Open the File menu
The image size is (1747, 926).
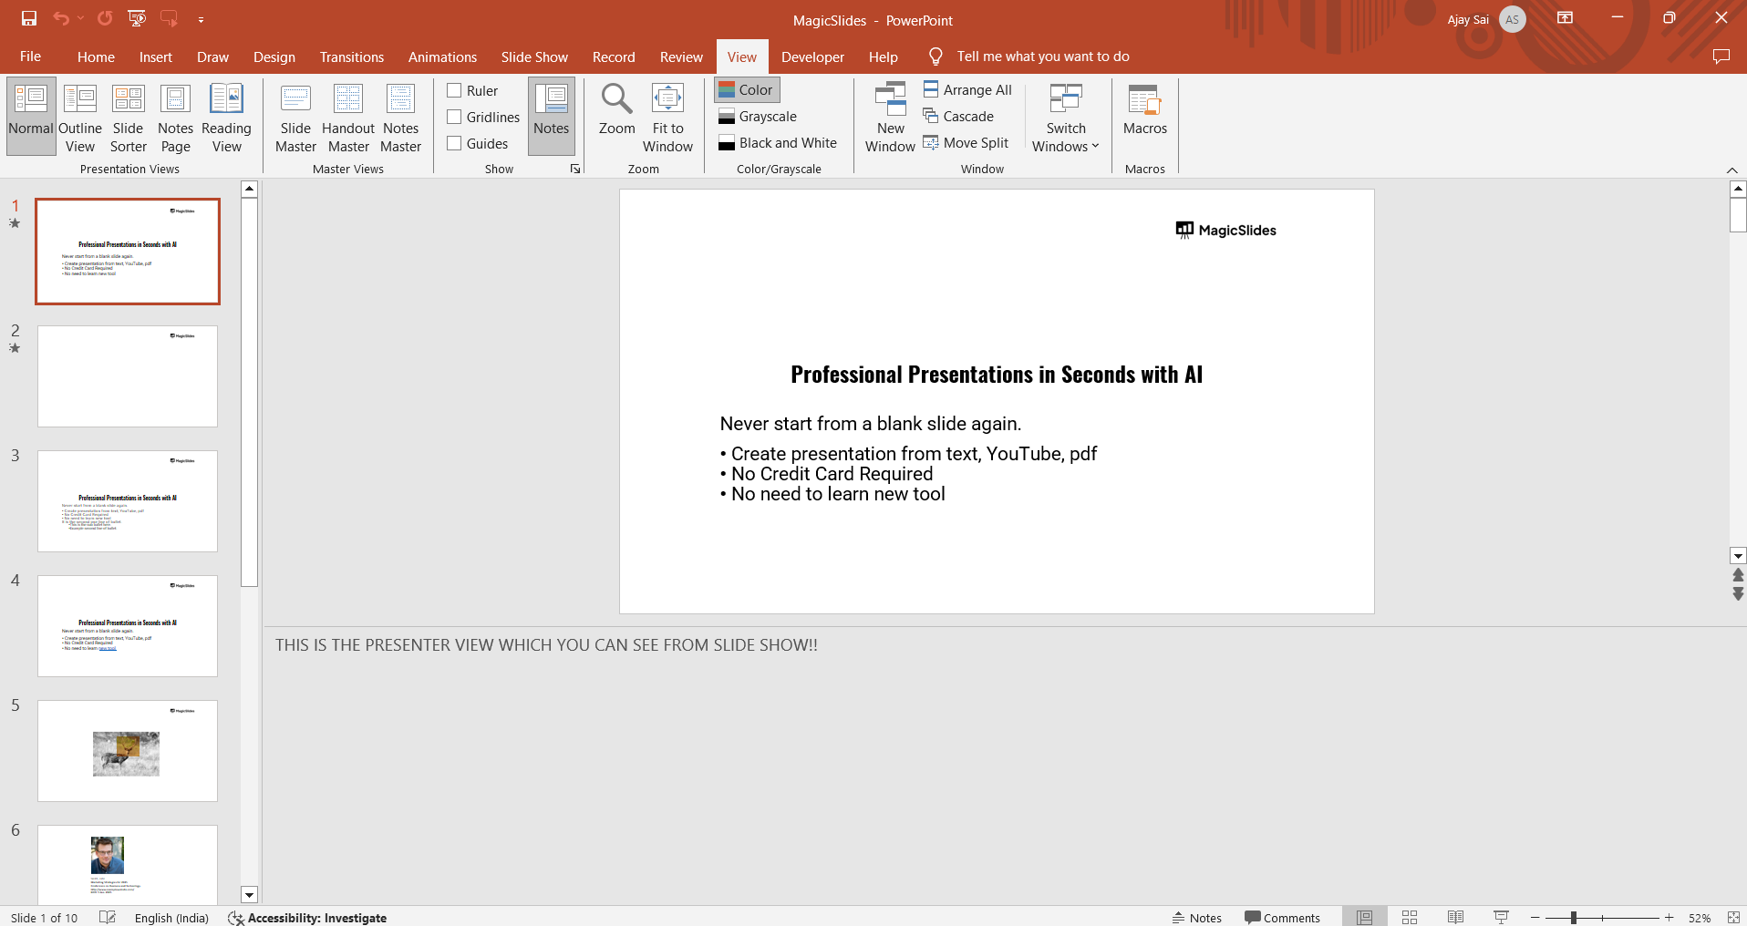point(30,57)
